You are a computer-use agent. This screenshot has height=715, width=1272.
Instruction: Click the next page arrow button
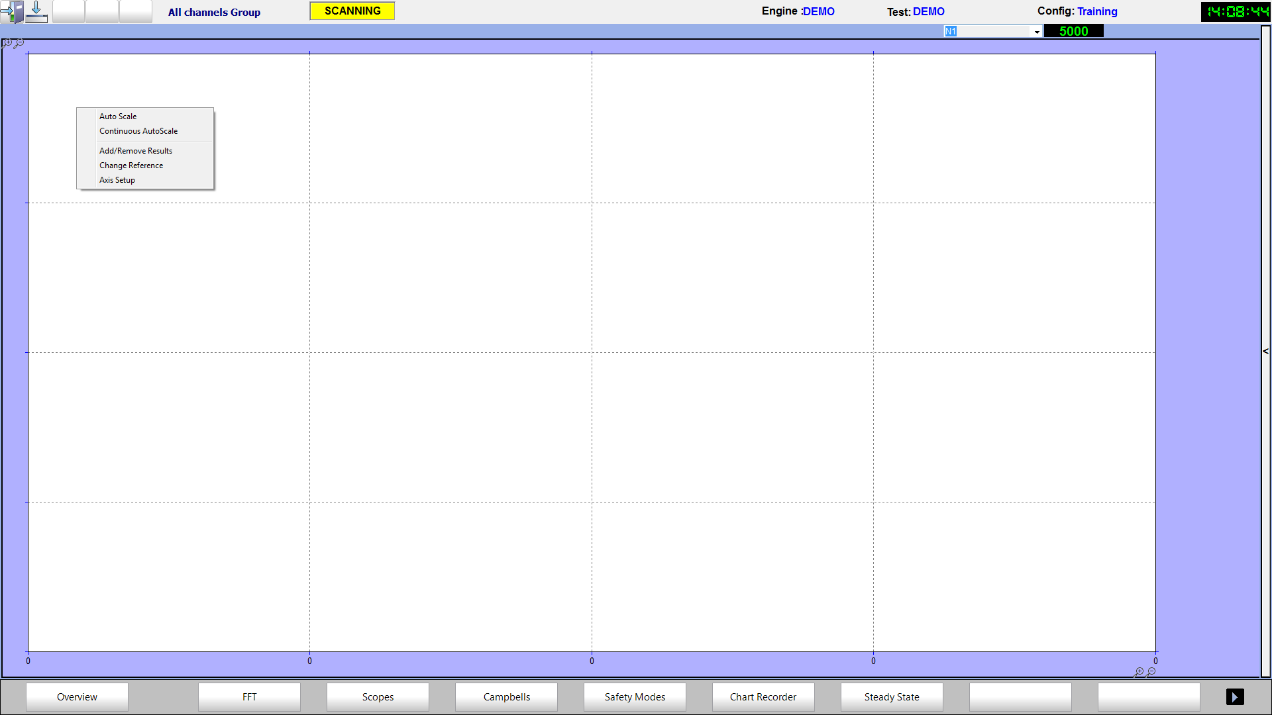coord(1235,697)
